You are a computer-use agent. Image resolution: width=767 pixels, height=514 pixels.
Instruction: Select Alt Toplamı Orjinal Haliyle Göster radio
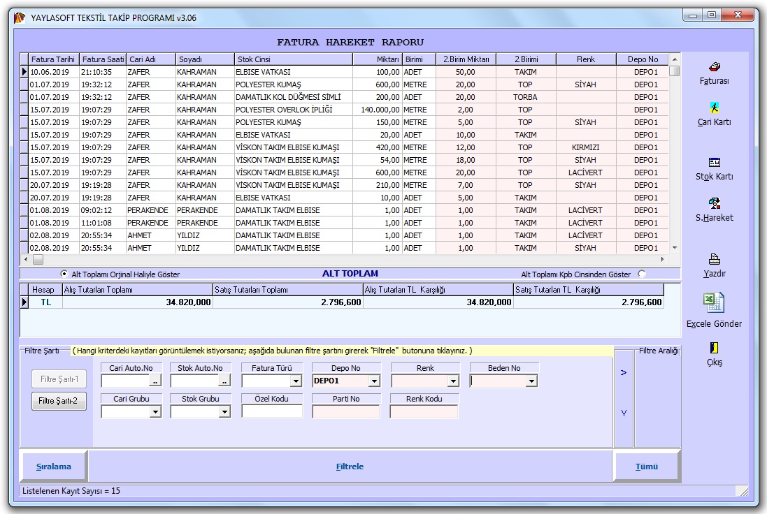coord(64,274)
